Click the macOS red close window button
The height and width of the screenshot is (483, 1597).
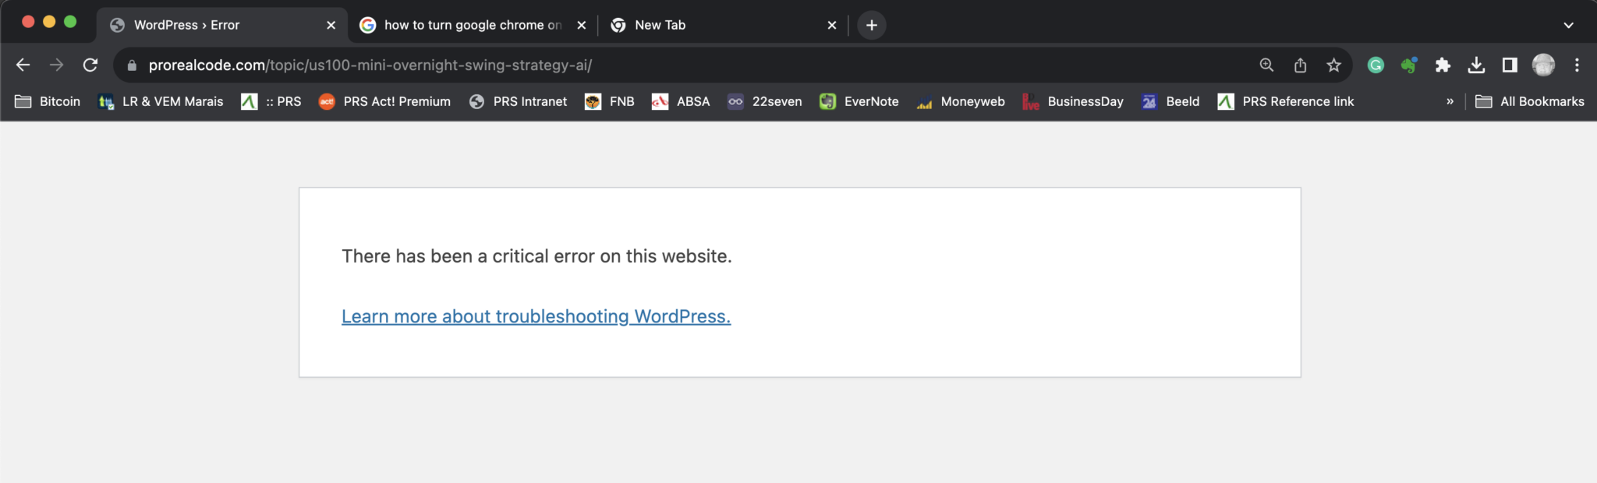pyautogui.click(x=28, y=22)
